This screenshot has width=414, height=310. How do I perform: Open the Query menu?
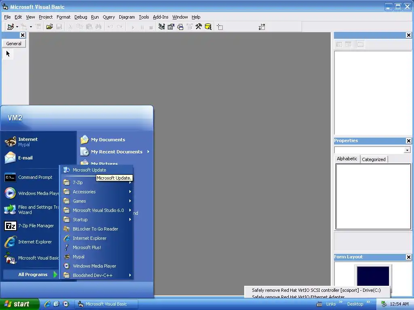click(x=109, y=17)
